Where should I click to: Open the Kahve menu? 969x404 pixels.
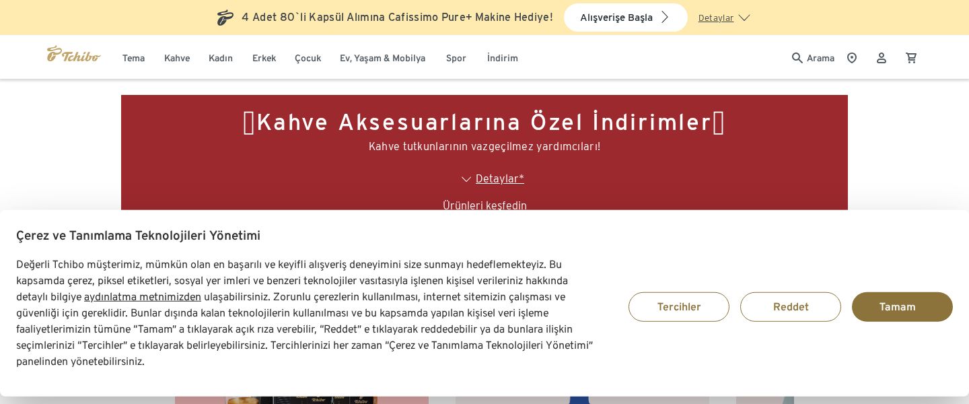177,59
